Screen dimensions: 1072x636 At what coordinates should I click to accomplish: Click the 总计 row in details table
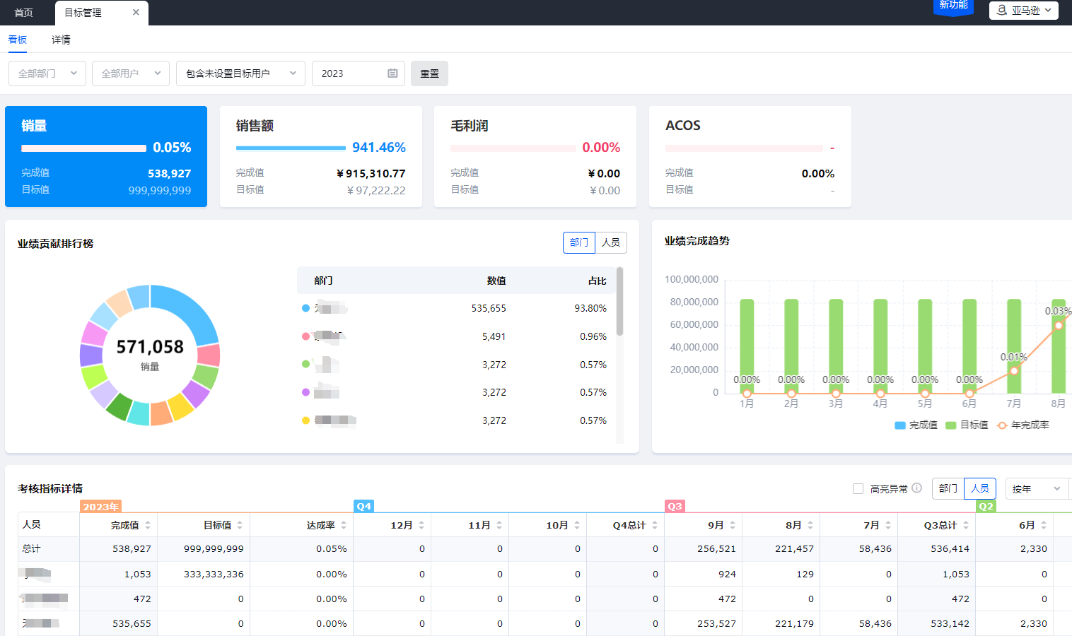(544, 549)
